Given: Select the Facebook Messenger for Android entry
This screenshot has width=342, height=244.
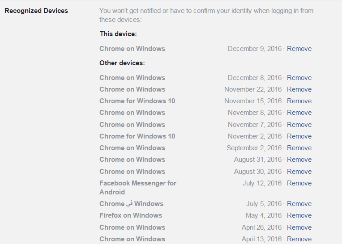Looking at the screenshot, I should coord(138,188).
